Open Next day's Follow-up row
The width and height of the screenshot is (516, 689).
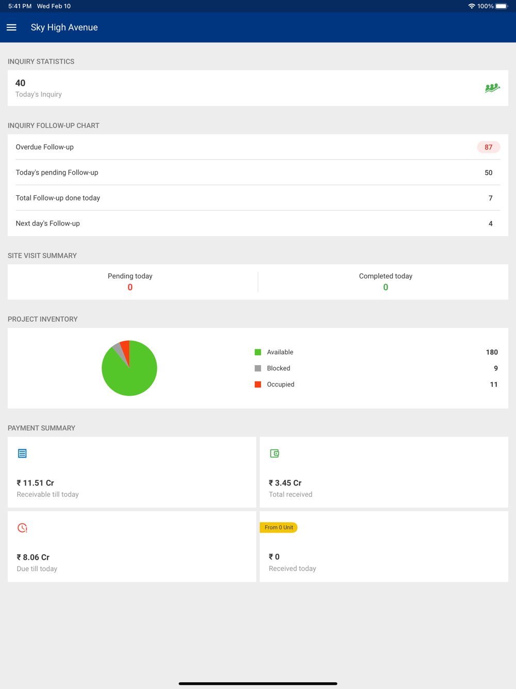pos(258,223)
